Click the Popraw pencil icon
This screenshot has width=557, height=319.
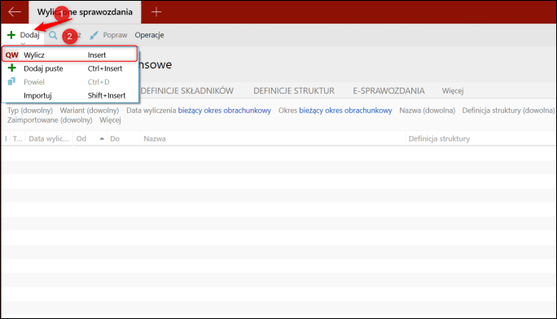[x=94, y=35]
